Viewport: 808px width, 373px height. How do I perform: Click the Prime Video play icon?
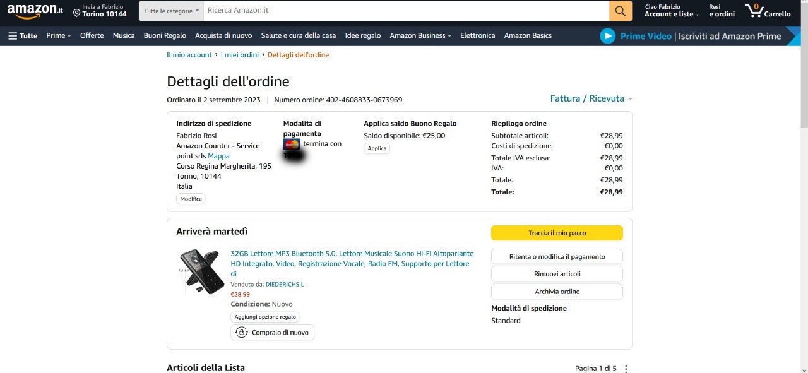point(607,36)
